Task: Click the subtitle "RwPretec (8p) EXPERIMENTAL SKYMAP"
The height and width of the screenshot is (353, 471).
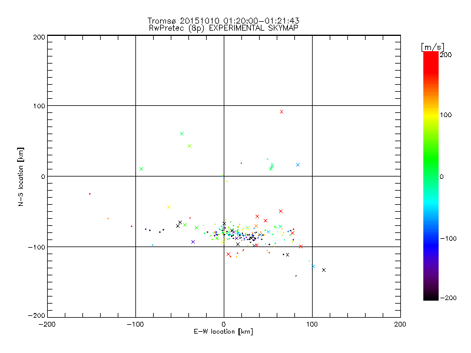Action: (224, 28)
